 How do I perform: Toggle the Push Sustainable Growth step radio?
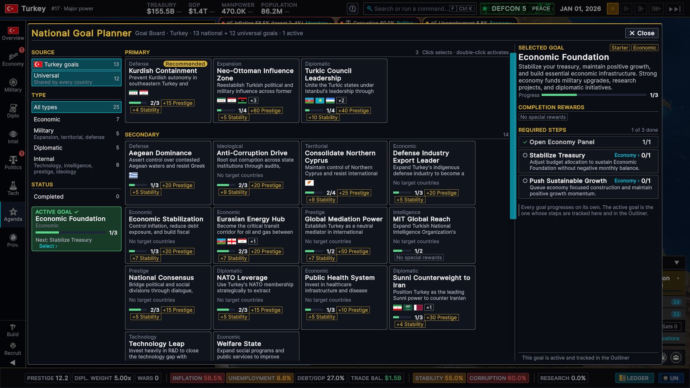click(525, 181)
